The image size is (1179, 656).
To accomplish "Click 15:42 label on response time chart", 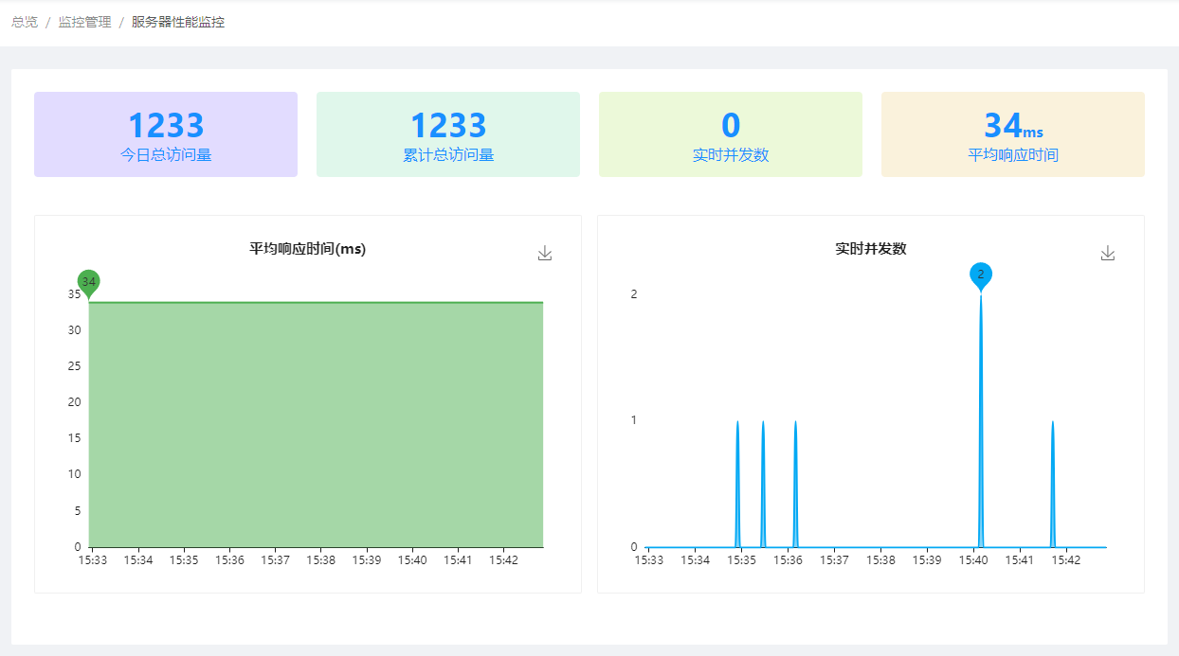I will [x=503, y=560].
